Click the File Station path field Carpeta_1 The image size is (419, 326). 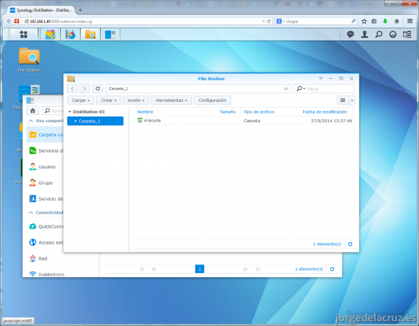(198, 89)
